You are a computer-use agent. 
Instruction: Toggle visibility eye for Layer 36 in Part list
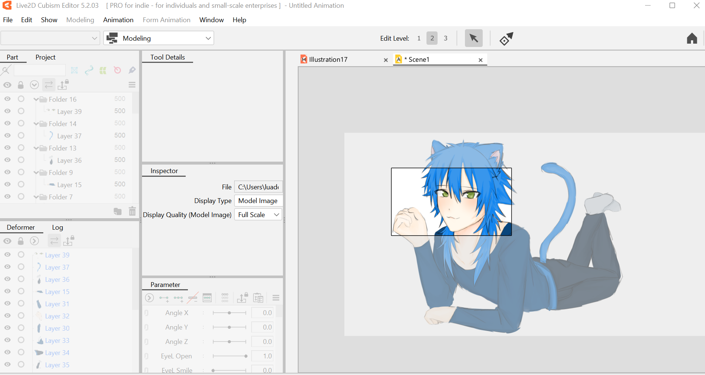click(7, 160)
